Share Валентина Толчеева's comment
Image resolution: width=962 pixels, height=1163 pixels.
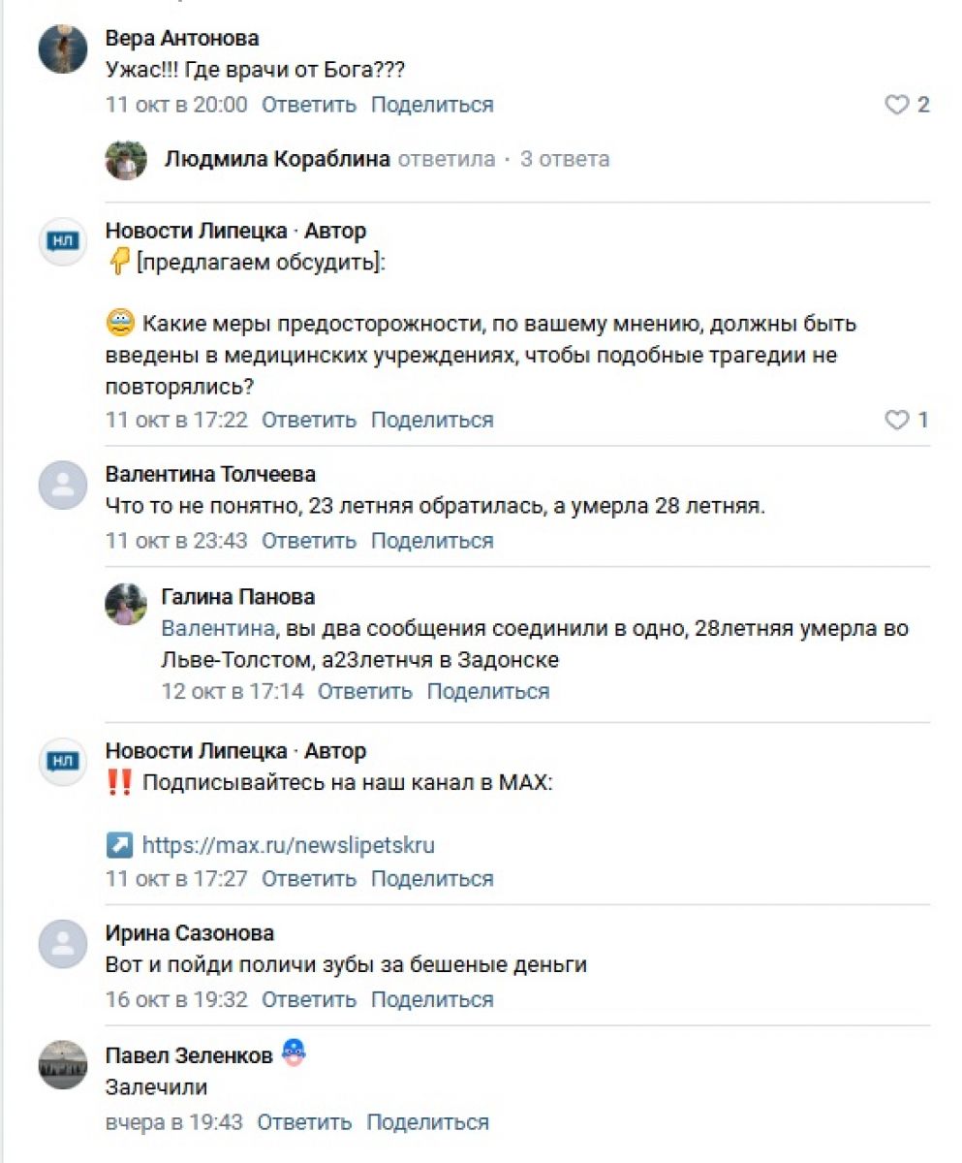432,541
